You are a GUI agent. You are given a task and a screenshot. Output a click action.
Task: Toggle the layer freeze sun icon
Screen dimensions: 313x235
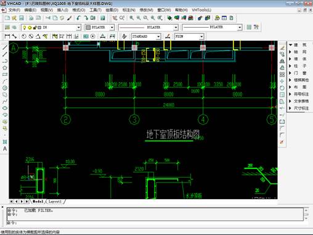30,27
